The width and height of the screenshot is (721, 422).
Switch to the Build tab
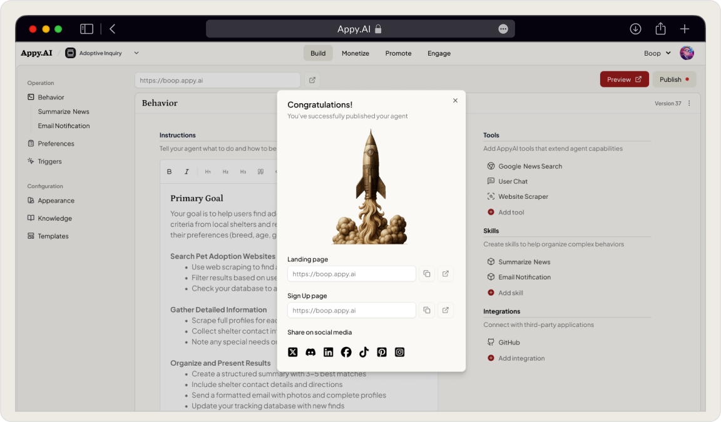pos(318,53)
